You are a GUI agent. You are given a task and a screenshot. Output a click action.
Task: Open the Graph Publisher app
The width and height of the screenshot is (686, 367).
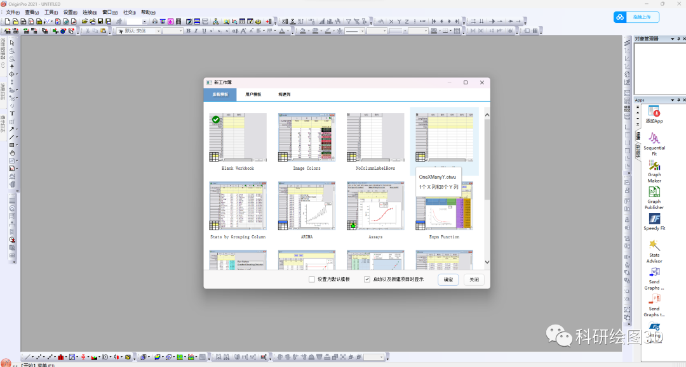pyautogui.click(x=654, y=198)
